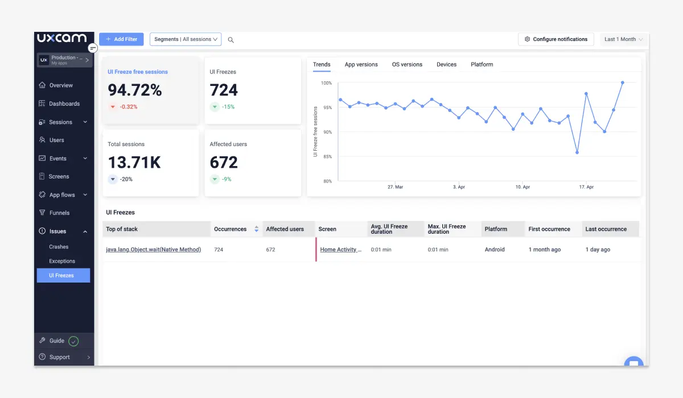Image resolution: width=683 pixels, height=398 pixels.
Task: Toggle the sidebar collapse button
Action: (x=93, y=48)
